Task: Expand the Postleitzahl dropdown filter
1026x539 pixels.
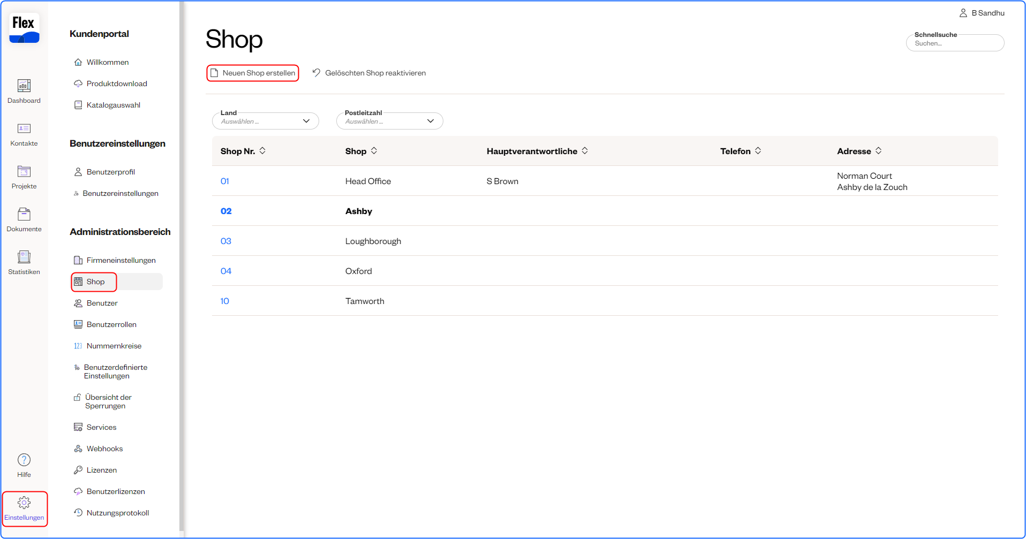Action: 389,121
